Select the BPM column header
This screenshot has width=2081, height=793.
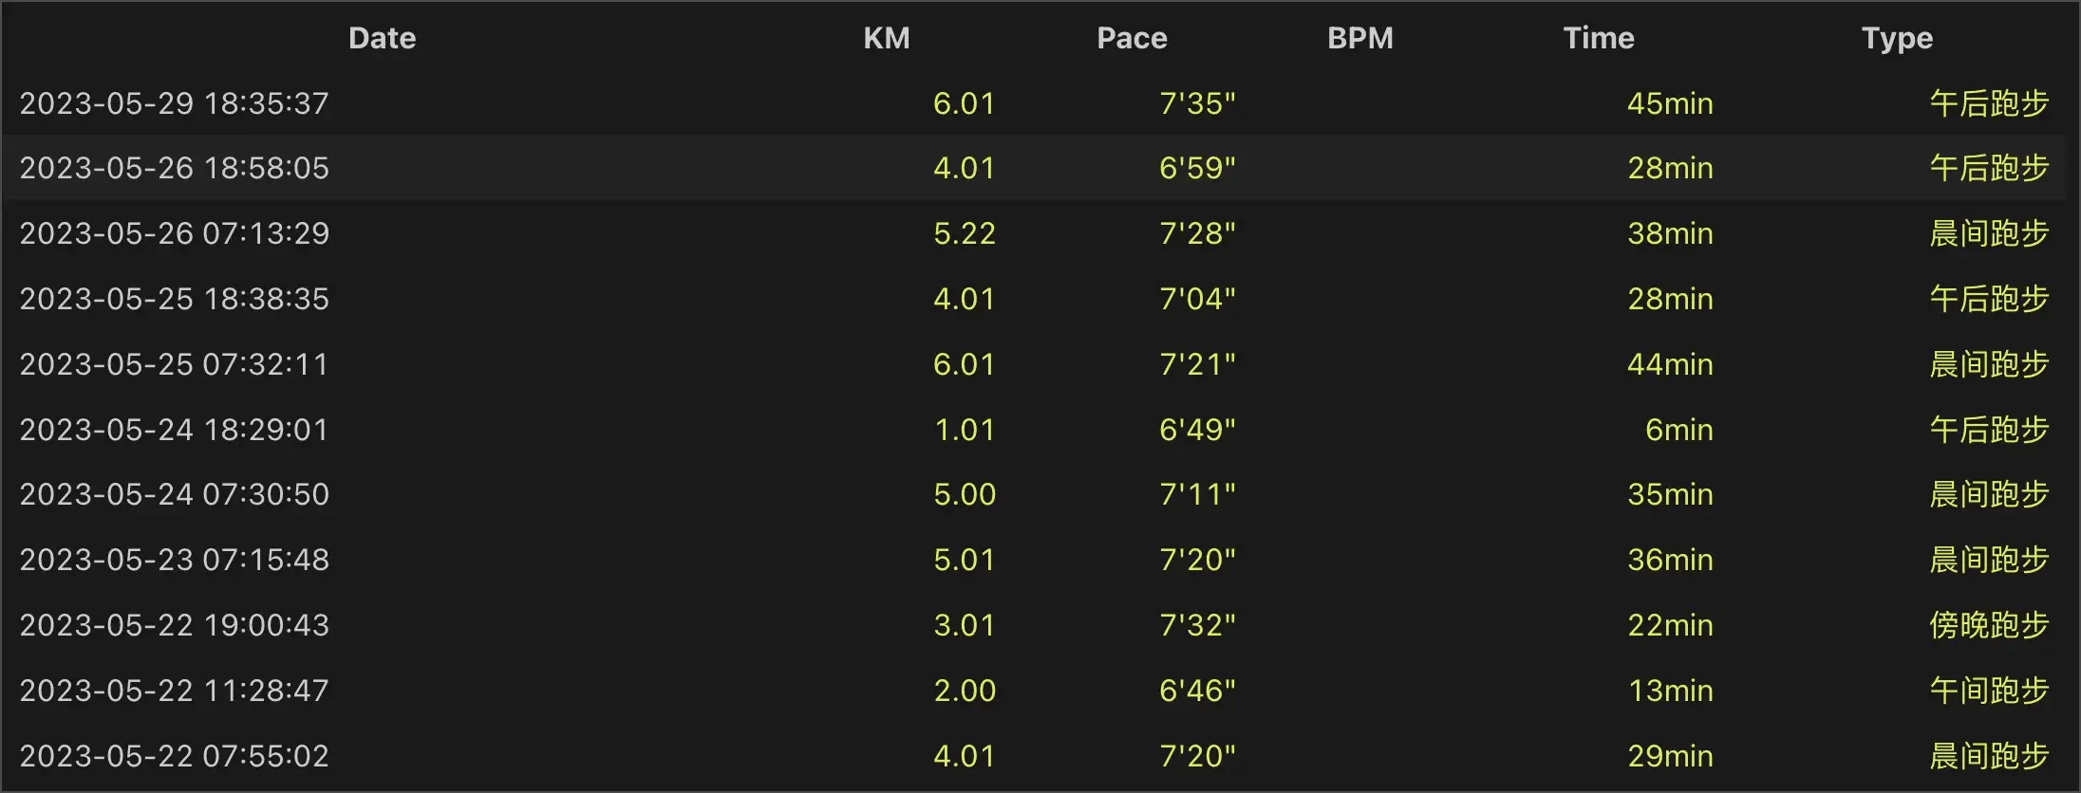pos(1359,38)
